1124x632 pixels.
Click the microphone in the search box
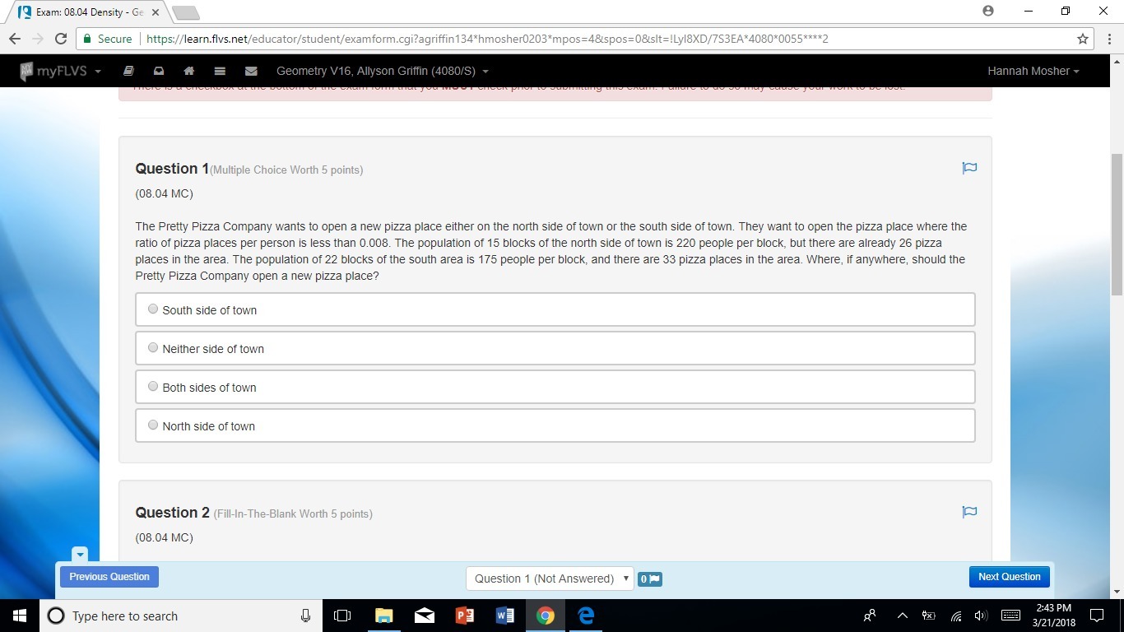tap(306, 616)
